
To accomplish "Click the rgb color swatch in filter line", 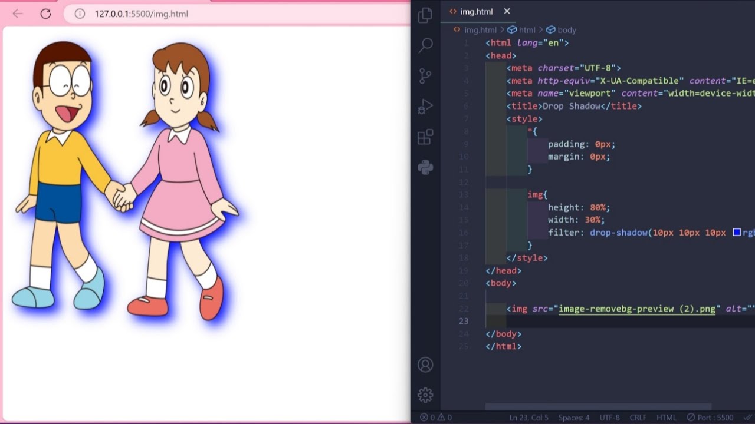I will 737,233.
